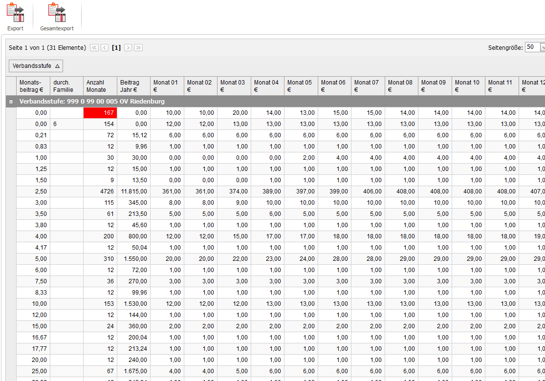Click the Monat 11 € column header
This screenshot has width=545, height=381.
pos(502,86)
